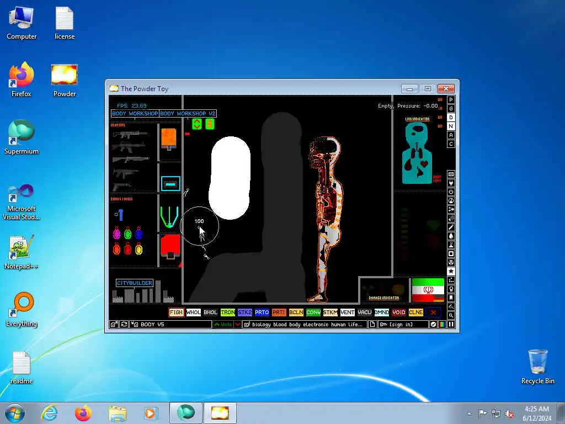
Task: Open the volume control in system tray
Action: (509, 414)
